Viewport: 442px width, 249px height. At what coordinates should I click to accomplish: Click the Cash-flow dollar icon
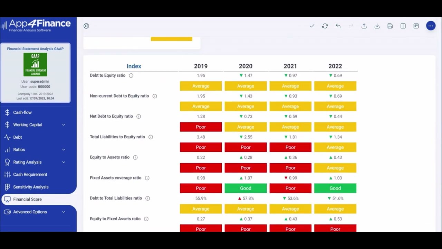7,112
